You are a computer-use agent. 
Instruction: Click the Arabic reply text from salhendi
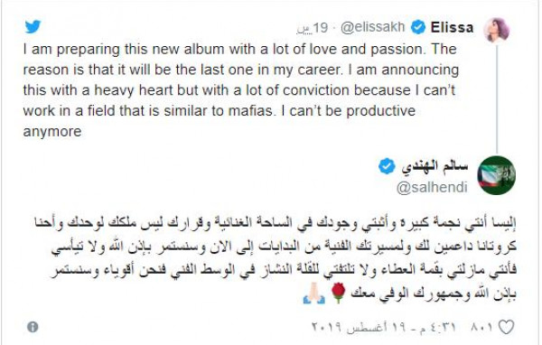click(276, 258)
